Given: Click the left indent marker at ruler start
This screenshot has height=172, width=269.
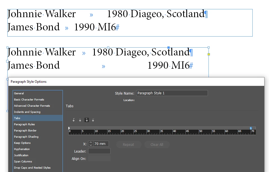Looking at the screenshot, I should point(69,128).
